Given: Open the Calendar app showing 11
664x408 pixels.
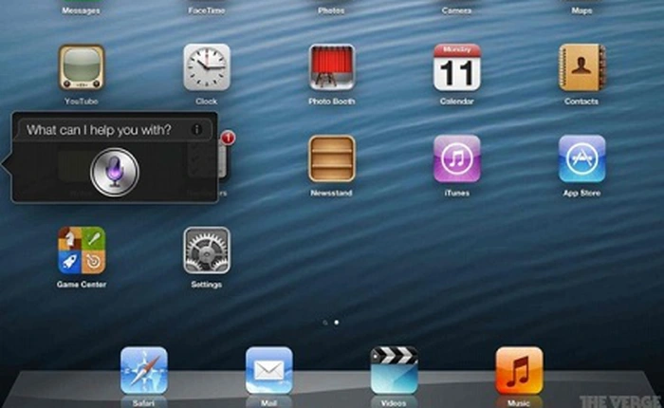Looking at the screenshot, I should (457, 67).
